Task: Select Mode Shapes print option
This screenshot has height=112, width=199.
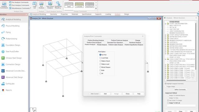Action: tap(100, 67)
